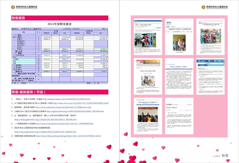Open the first clipping with pink umbrella photo

pos(148,37)
